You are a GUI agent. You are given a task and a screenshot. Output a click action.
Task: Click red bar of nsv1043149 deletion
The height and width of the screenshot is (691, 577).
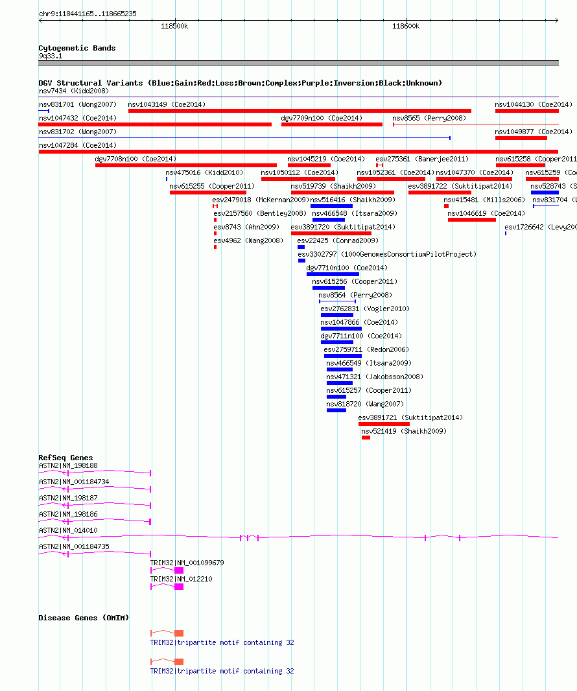300,111
